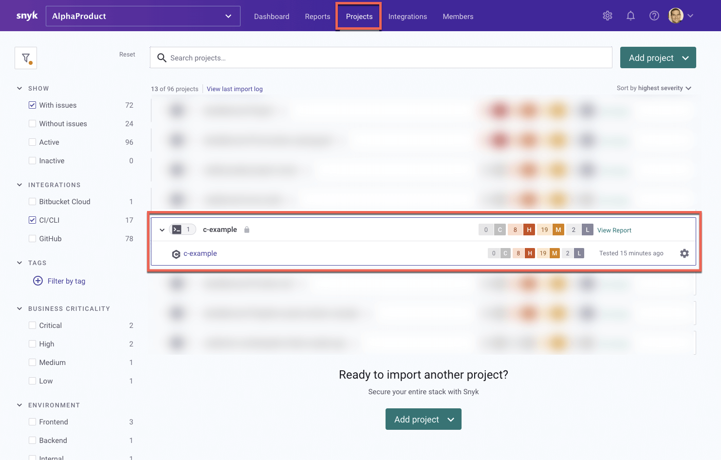Collapse the BUSINESS CRITICALITY section
The width and height of the screenshot is (721, 460).
(x=19, y=308)
